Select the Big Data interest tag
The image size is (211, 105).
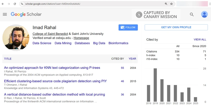click(x=99, y=43)
